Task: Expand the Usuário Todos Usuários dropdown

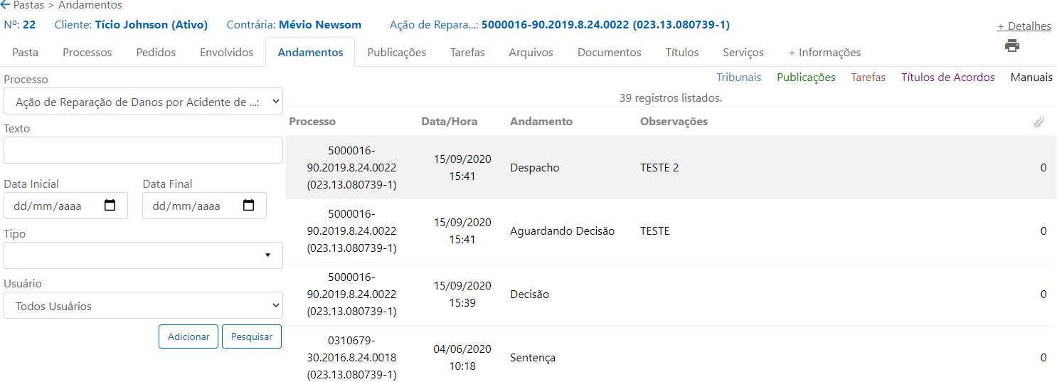Action: pos(143,306)
